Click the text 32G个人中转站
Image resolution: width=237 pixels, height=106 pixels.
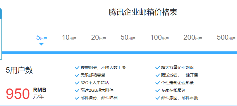(x=95, y=83)
